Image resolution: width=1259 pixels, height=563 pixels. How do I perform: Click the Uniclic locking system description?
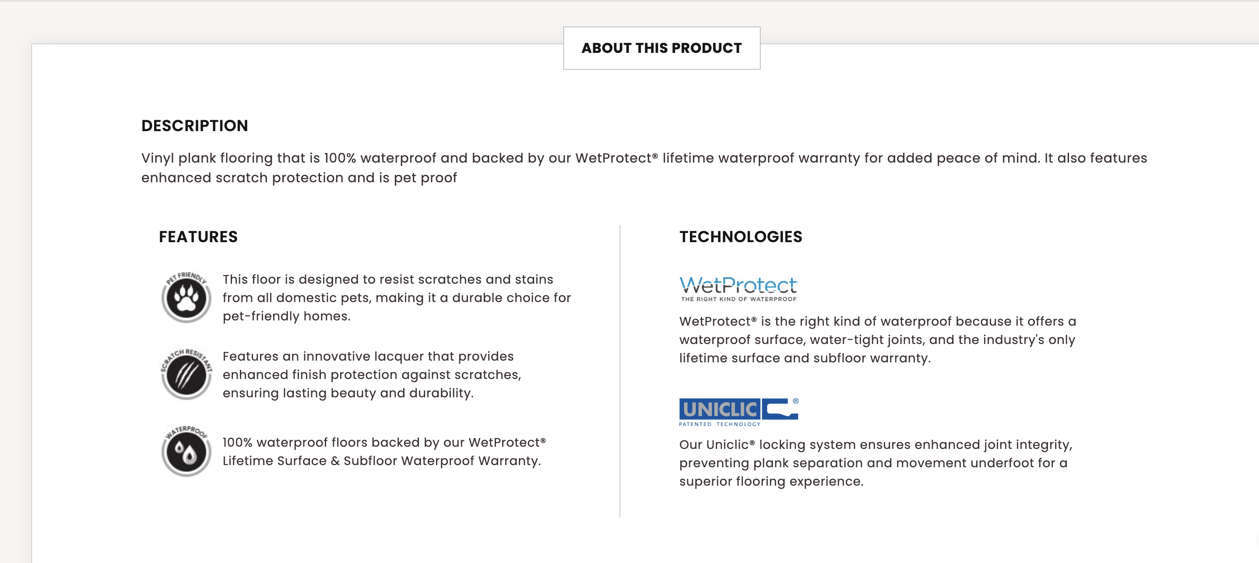tap(876, 462)
